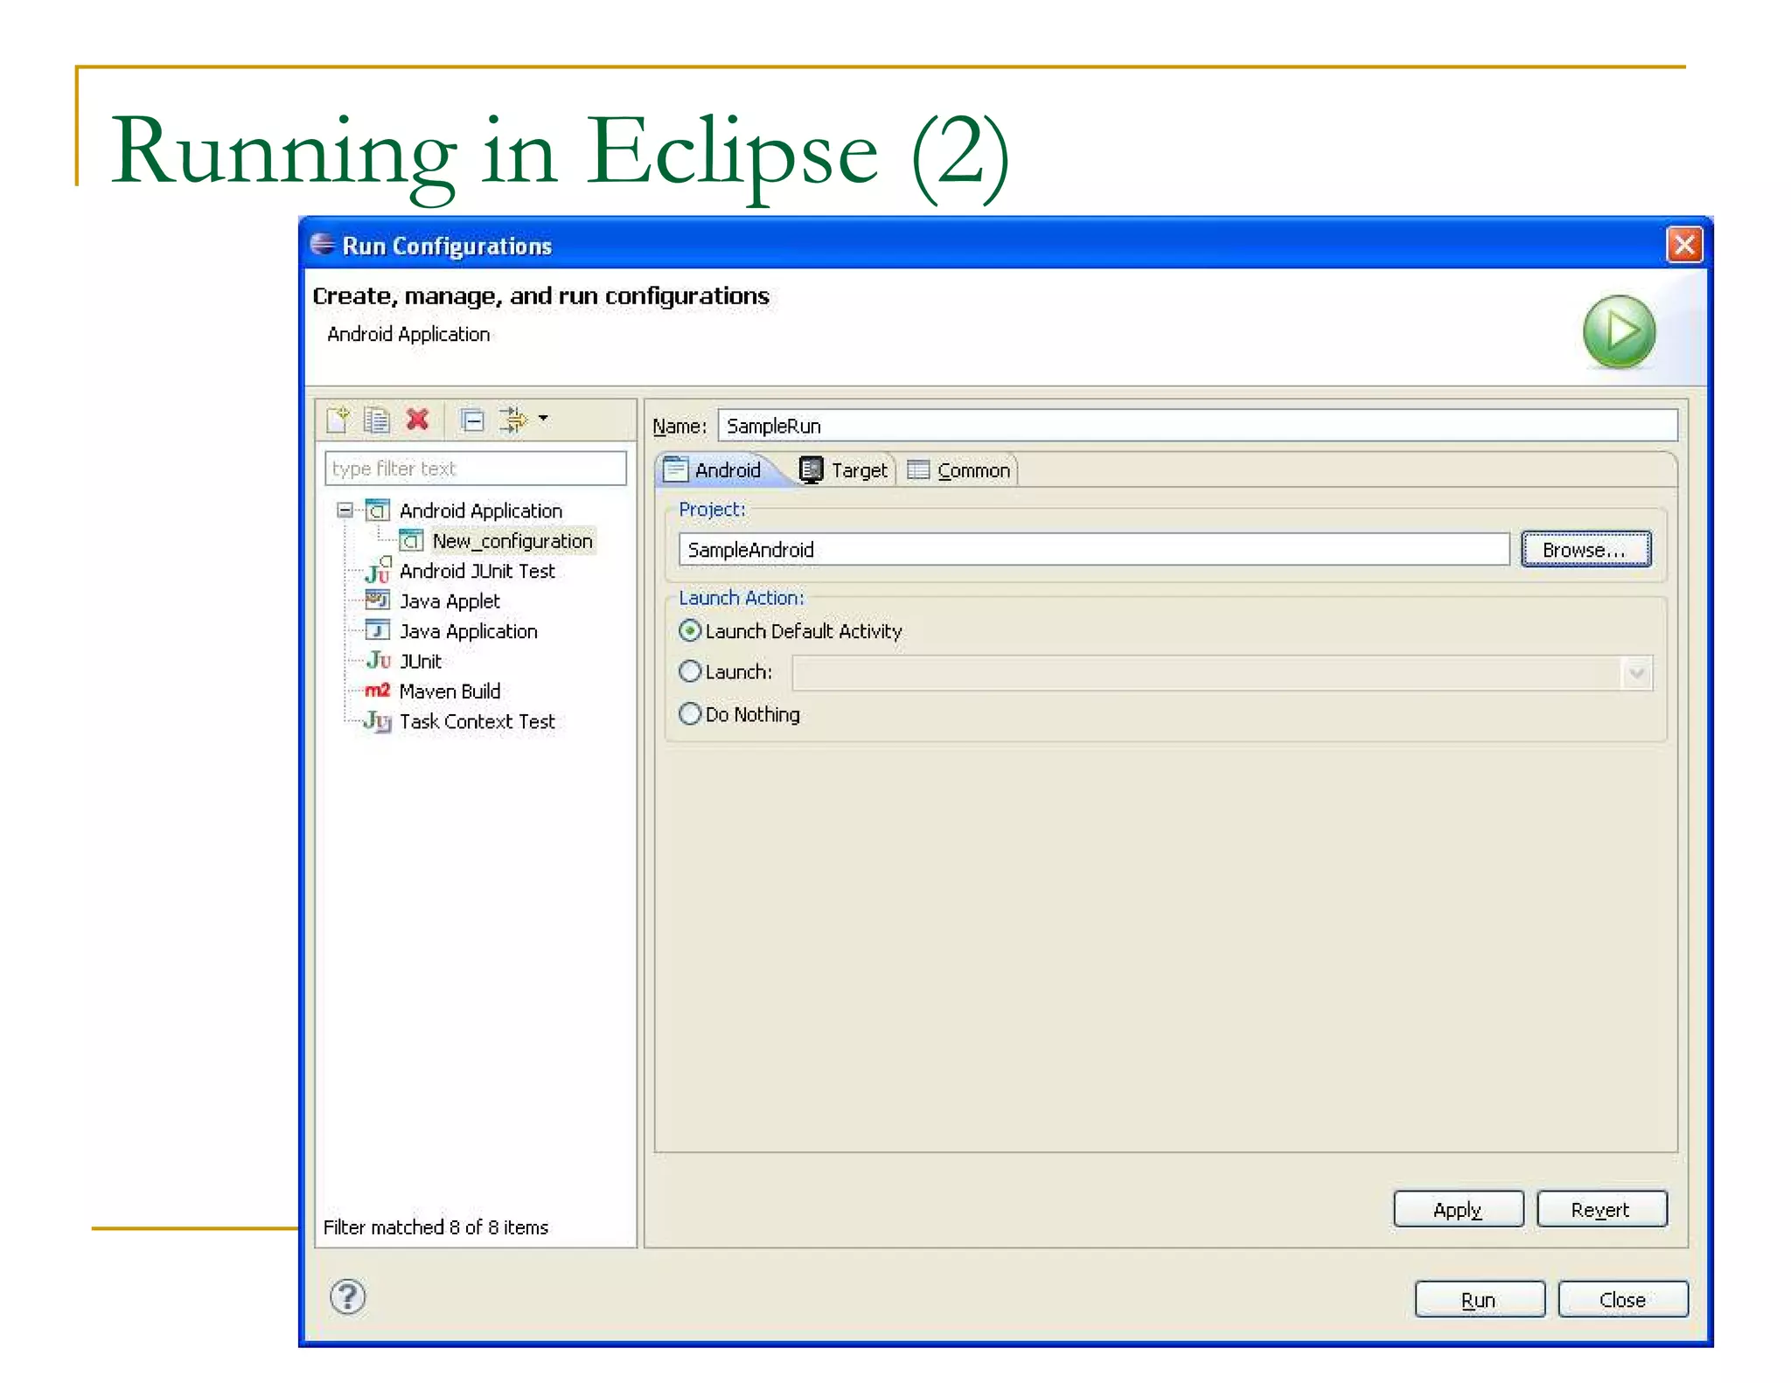Image resolution: width=1791 pixels, height=1383 pixels.
Task: Click the Close button
Action: click(1623, 1299)
